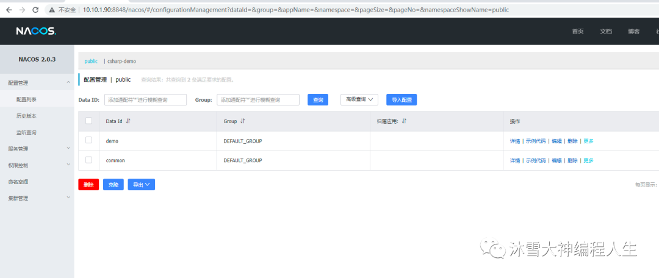Click the 导入配置 button
Image resolution: width=659 pixels, height=278 pixels.
(x=402, y=99)
